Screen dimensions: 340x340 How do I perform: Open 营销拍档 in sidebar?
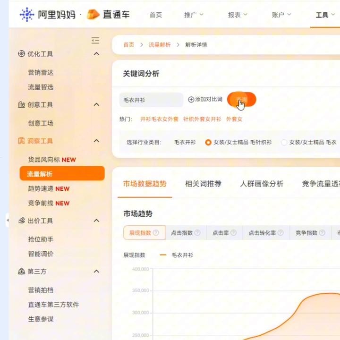pos(41,290)
